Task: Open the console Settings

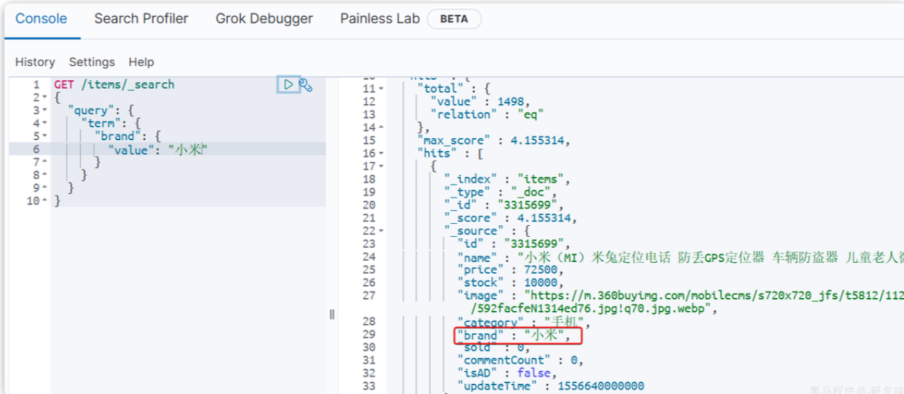Action: [92, 62]
